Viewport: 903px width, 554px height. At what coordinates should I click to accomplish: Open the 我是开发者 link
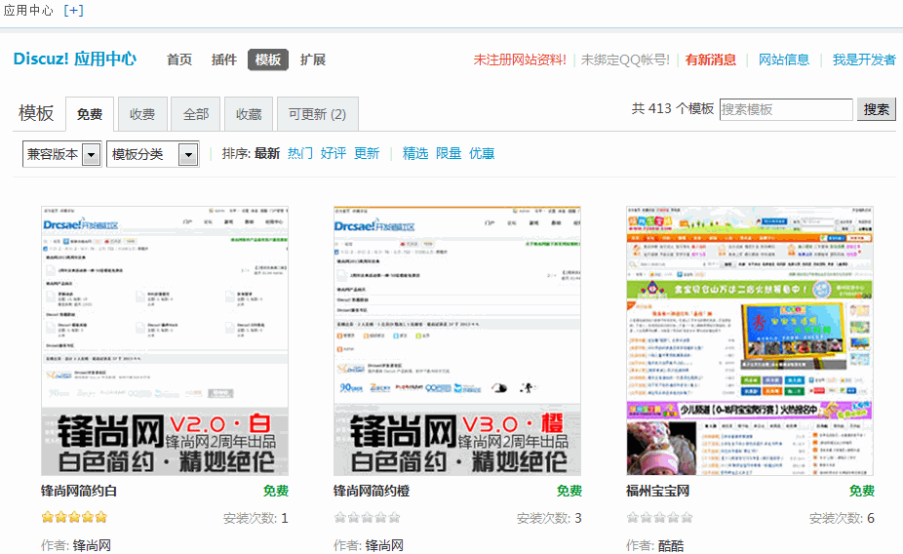[864, 59]
